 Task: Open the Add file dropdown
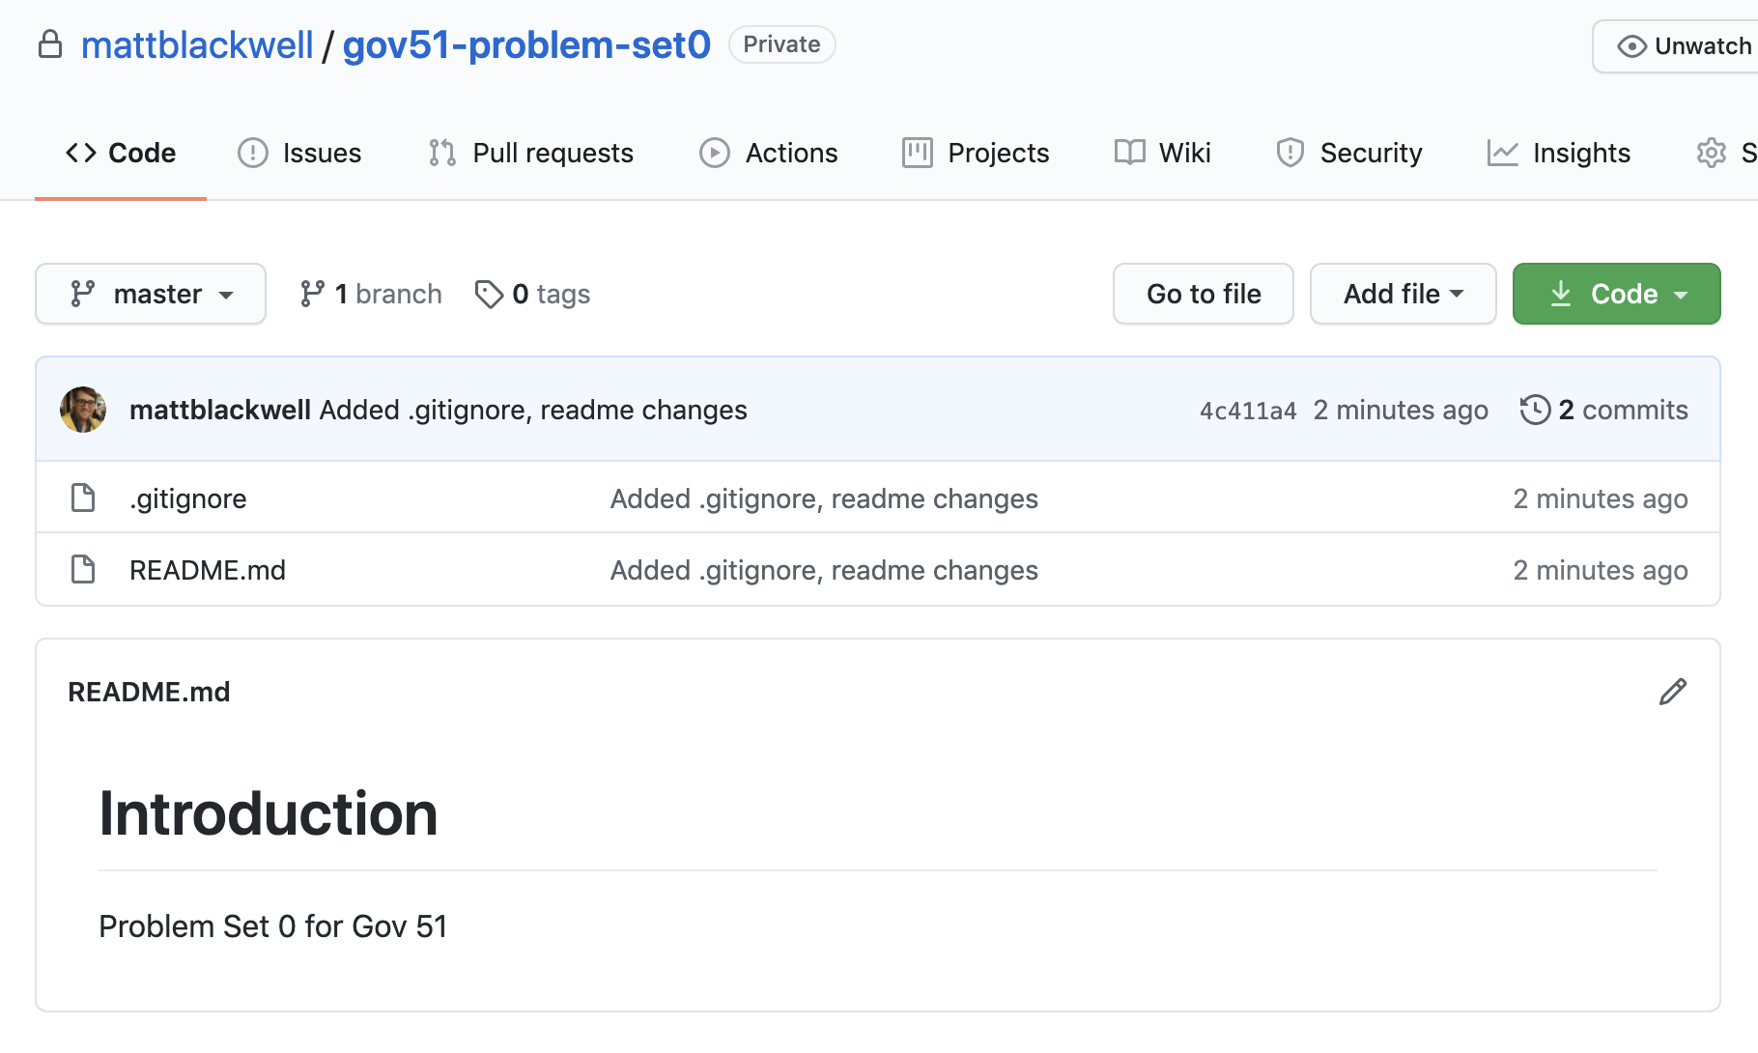[x=1404, y=294]
